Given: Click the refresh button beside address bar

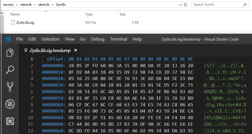Looking at the screenshot, I should [185, 5].
